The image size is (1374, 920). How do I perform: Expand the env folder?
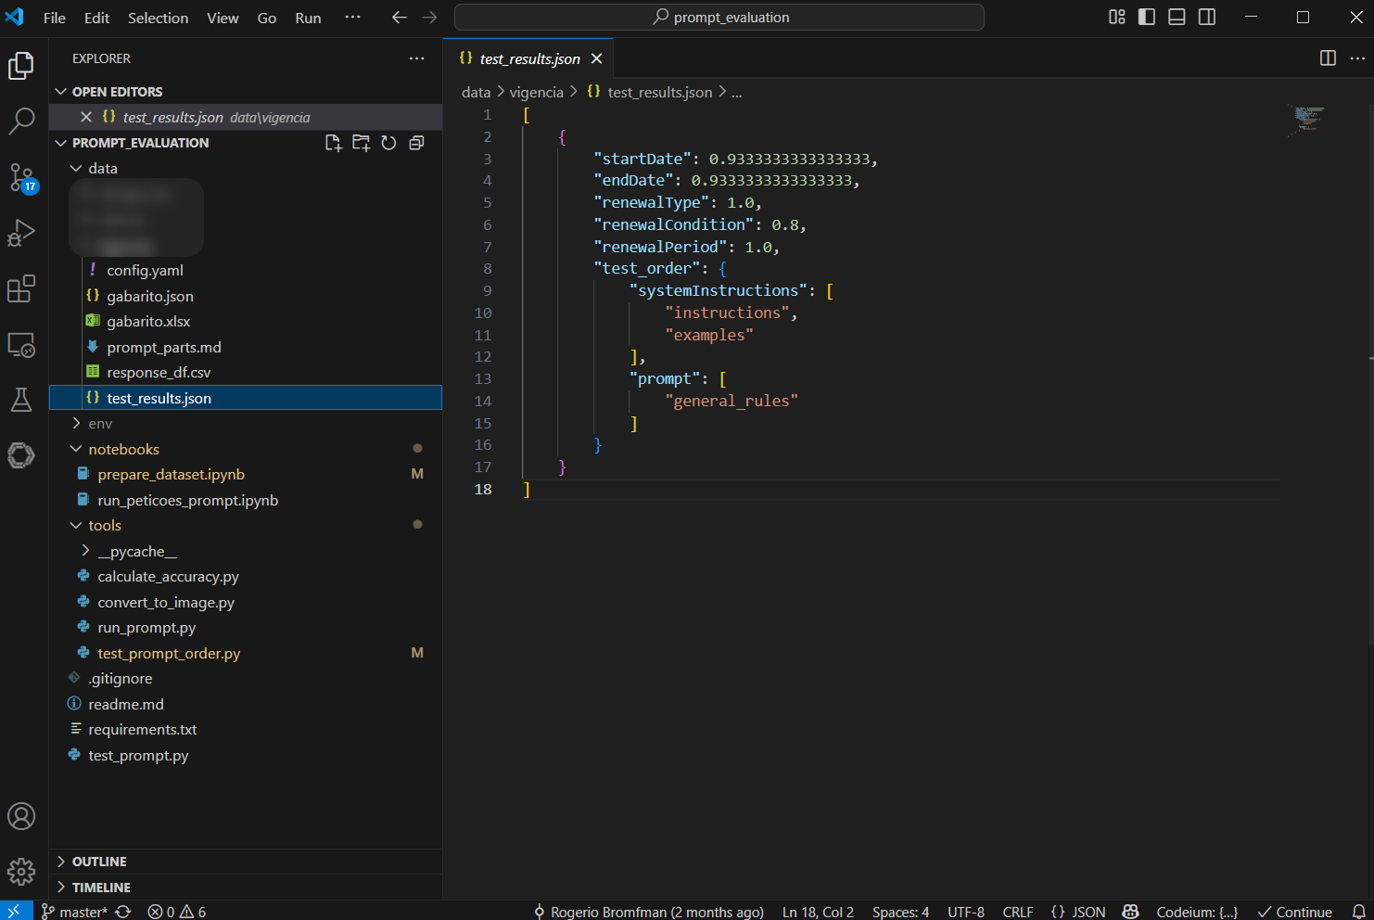pyautogui.click(x=100, y=424)
